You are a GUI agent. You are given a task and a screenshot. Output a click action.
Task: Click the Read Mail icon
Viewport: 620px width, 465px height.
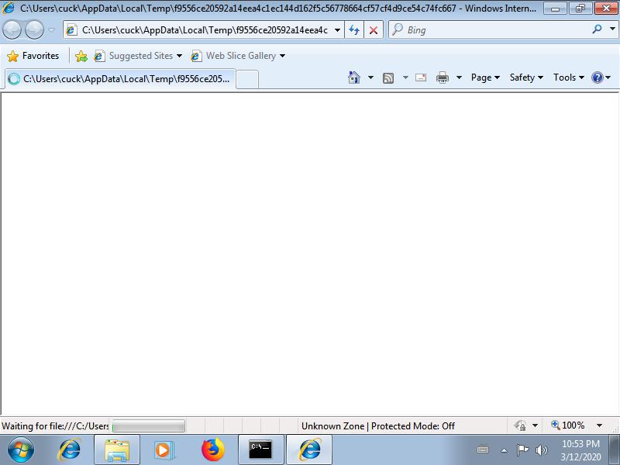[421, 77]
